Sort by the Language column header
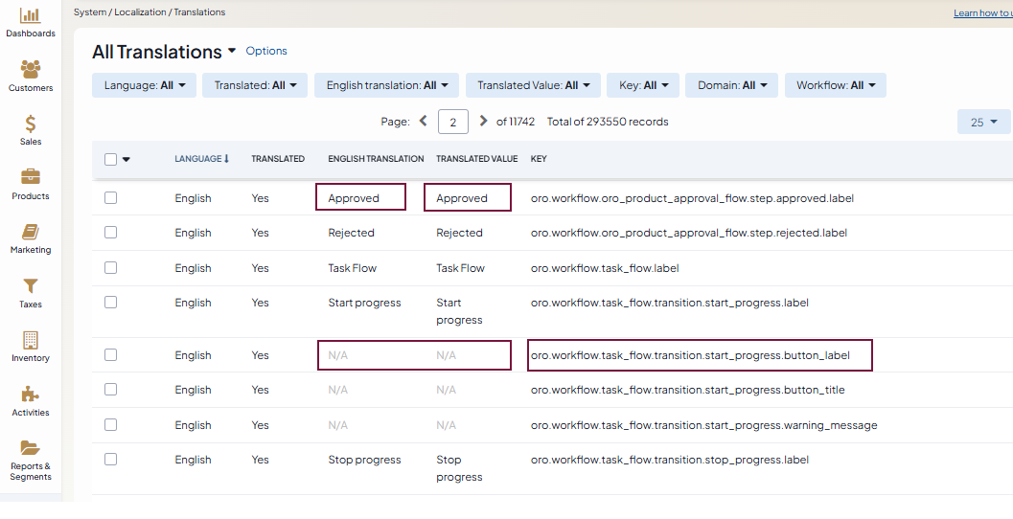Screen dimensions: 1013x519 [x=200, y=159]
